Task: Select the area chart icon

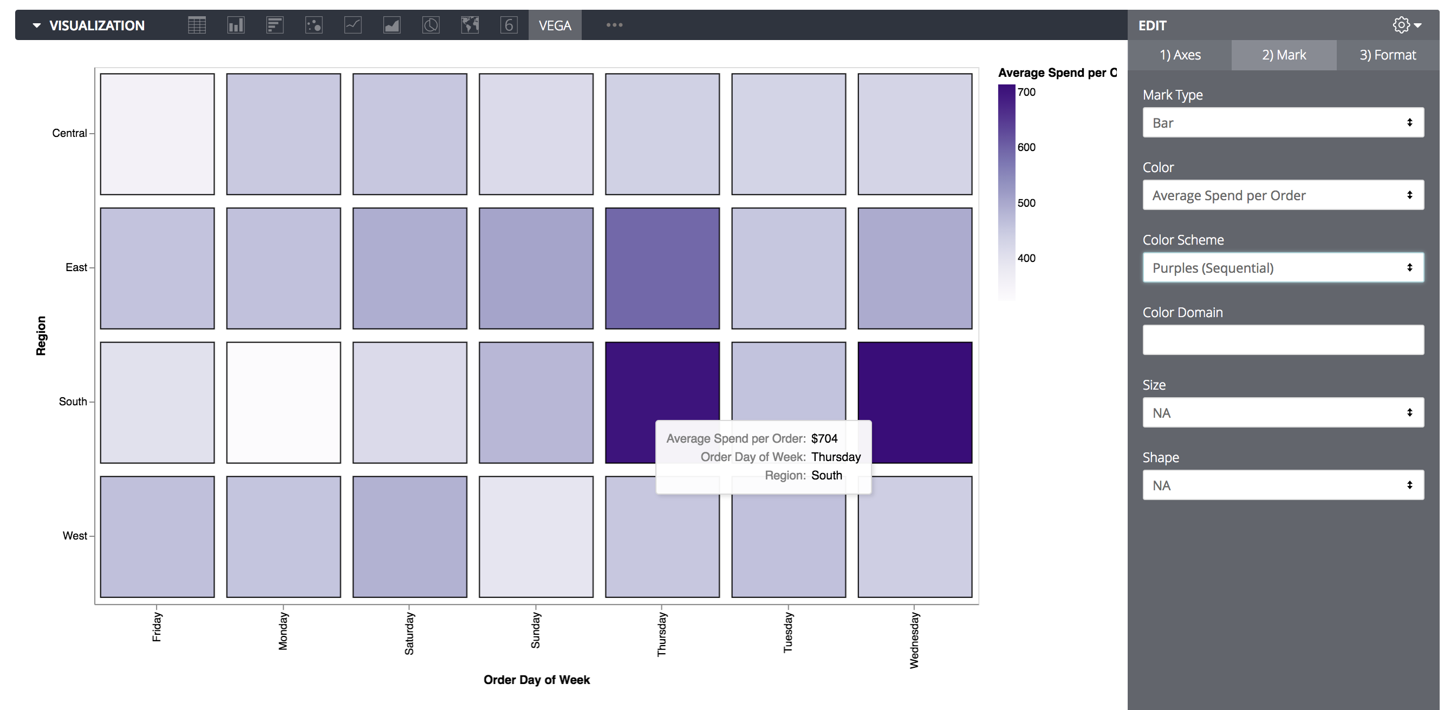Action: pos(392,25)
